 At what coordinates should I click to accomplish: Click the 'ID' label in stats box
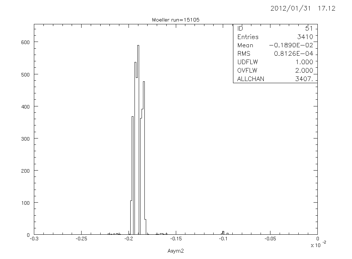click(240, 29)
